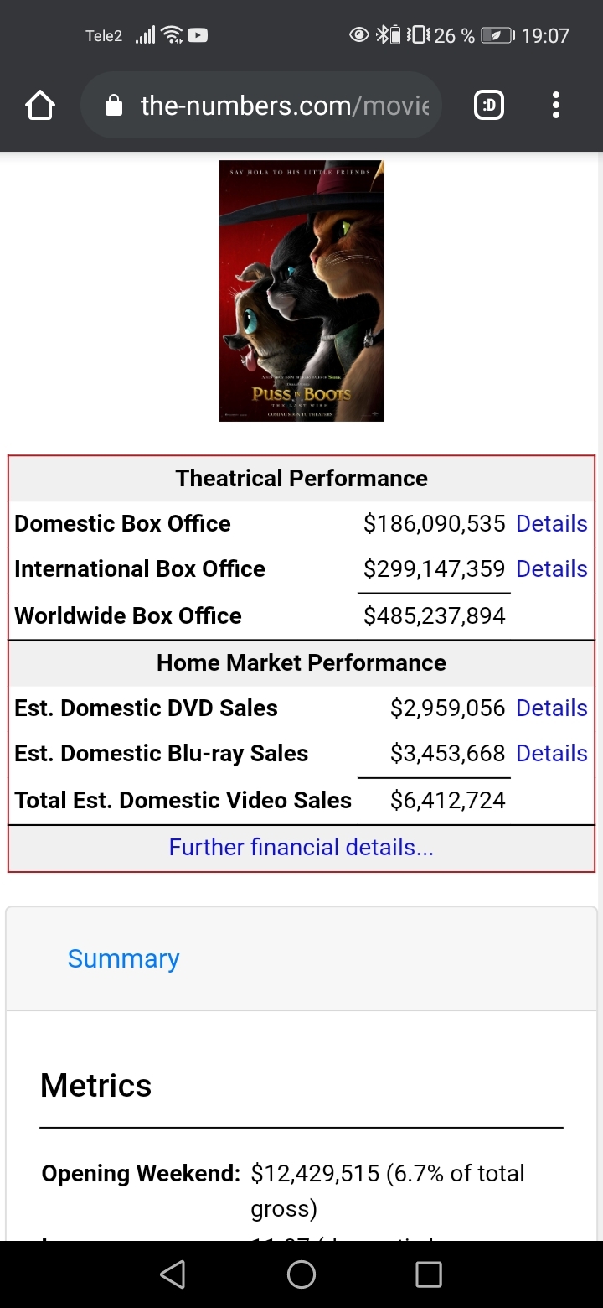Open recent apps with the square button
The height and width of the screenshot is (1308, 603).
tap(428, 1274)
